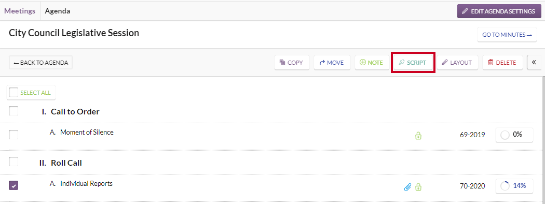545x204 pixels.
Task: Click Edit Agenda Settings button
Action: [499, 11]
